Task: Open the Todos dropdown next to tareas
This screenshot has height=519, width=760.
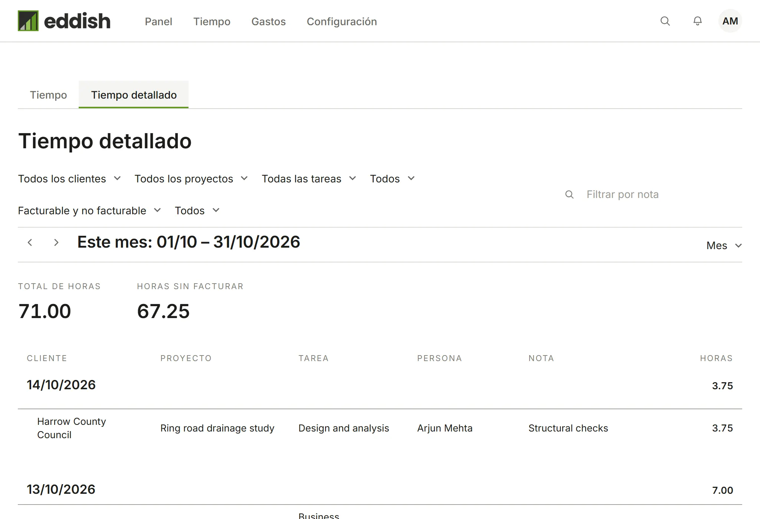Action: coord(392,179)
